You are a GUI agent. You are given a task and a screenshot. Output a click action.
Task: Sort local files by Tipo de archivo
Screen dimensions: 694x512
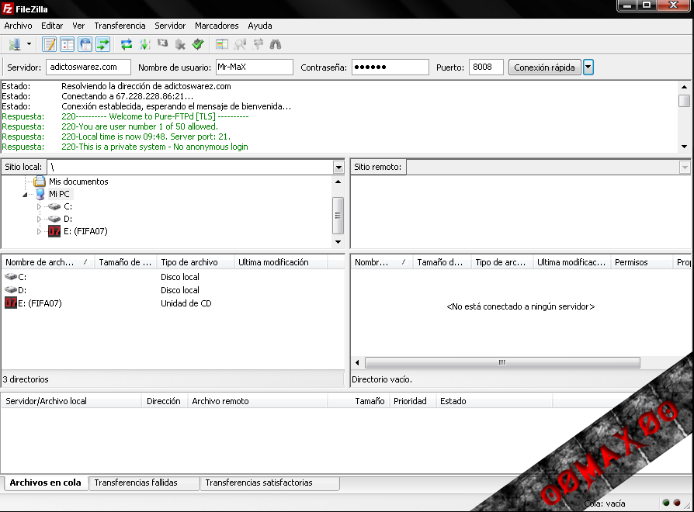point(195,262)
